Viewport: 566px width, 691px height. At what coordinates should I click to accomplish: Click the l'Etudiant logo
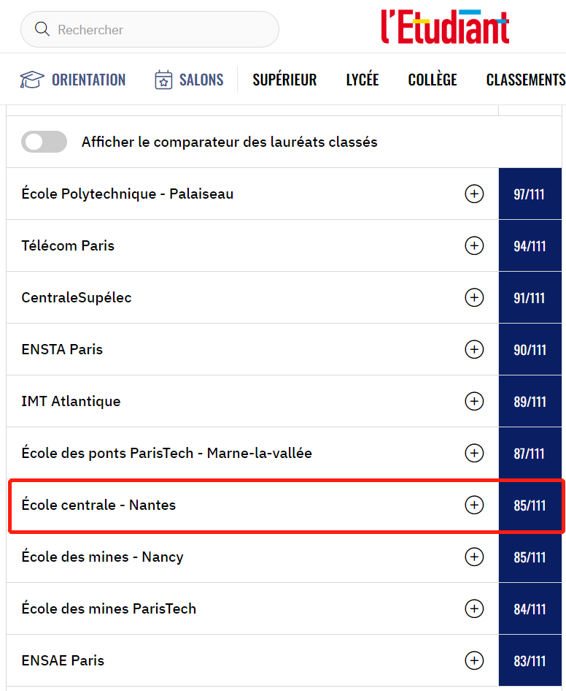[x=444, y=28]
